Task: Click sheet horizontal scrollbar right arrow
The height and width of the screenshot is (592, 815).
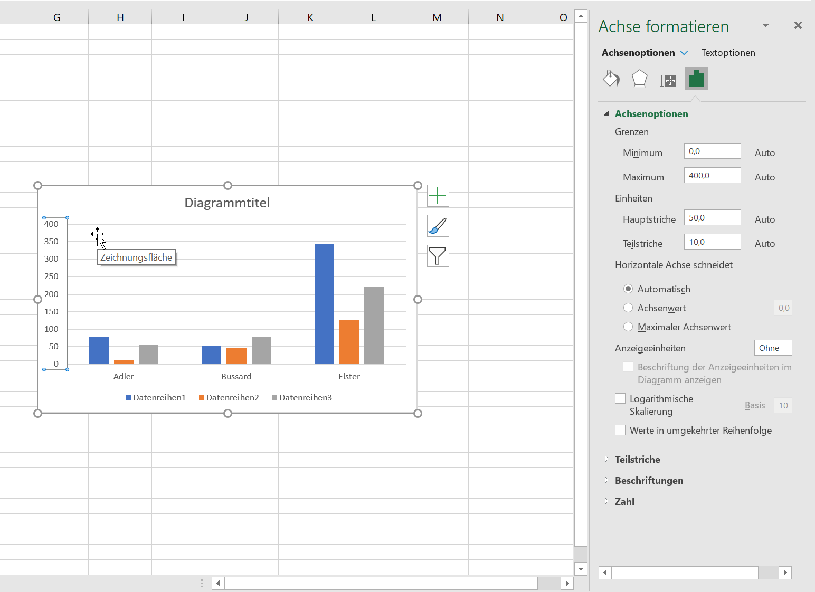Action: pos(567,583)
